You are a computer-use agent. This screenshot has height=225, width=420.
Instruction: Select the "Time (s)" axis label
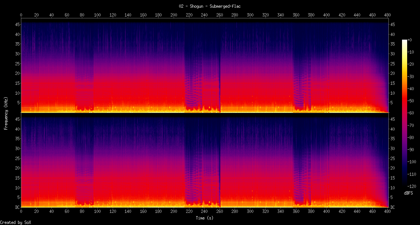click(205, 218)
